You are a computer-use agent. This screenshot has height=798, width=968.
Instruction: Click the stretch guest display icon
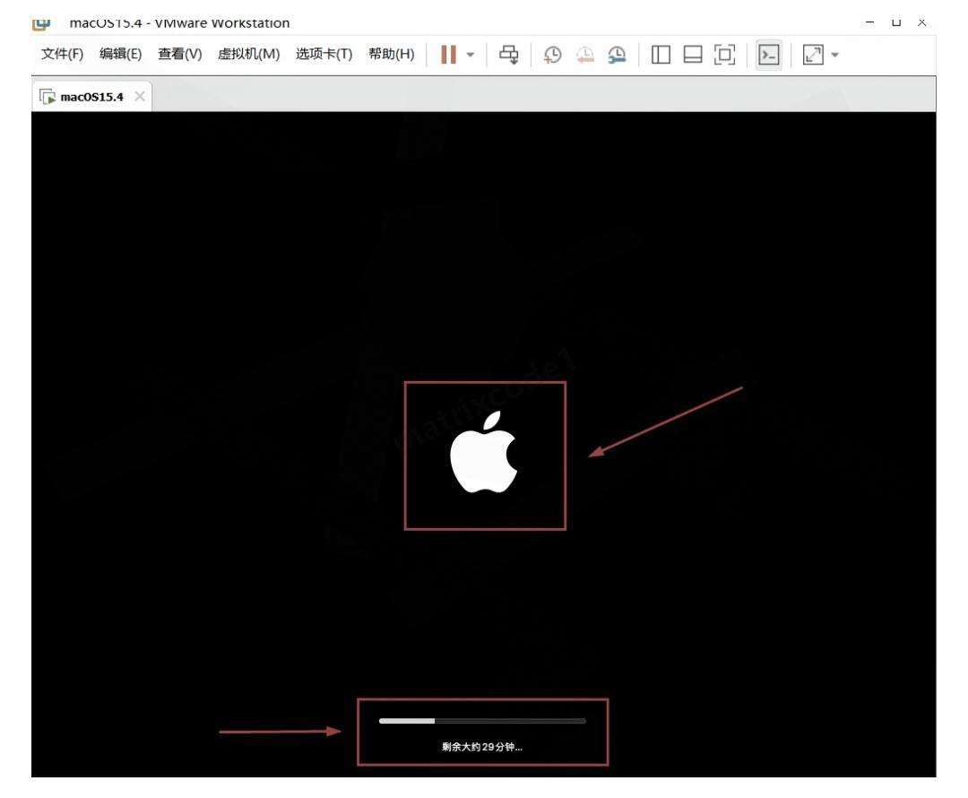click(x=813, y=55)
